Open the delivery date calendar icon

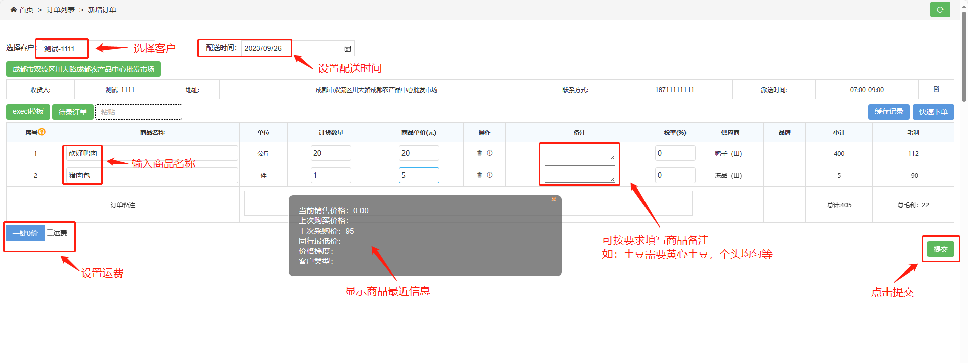click(x=348, y=49)
